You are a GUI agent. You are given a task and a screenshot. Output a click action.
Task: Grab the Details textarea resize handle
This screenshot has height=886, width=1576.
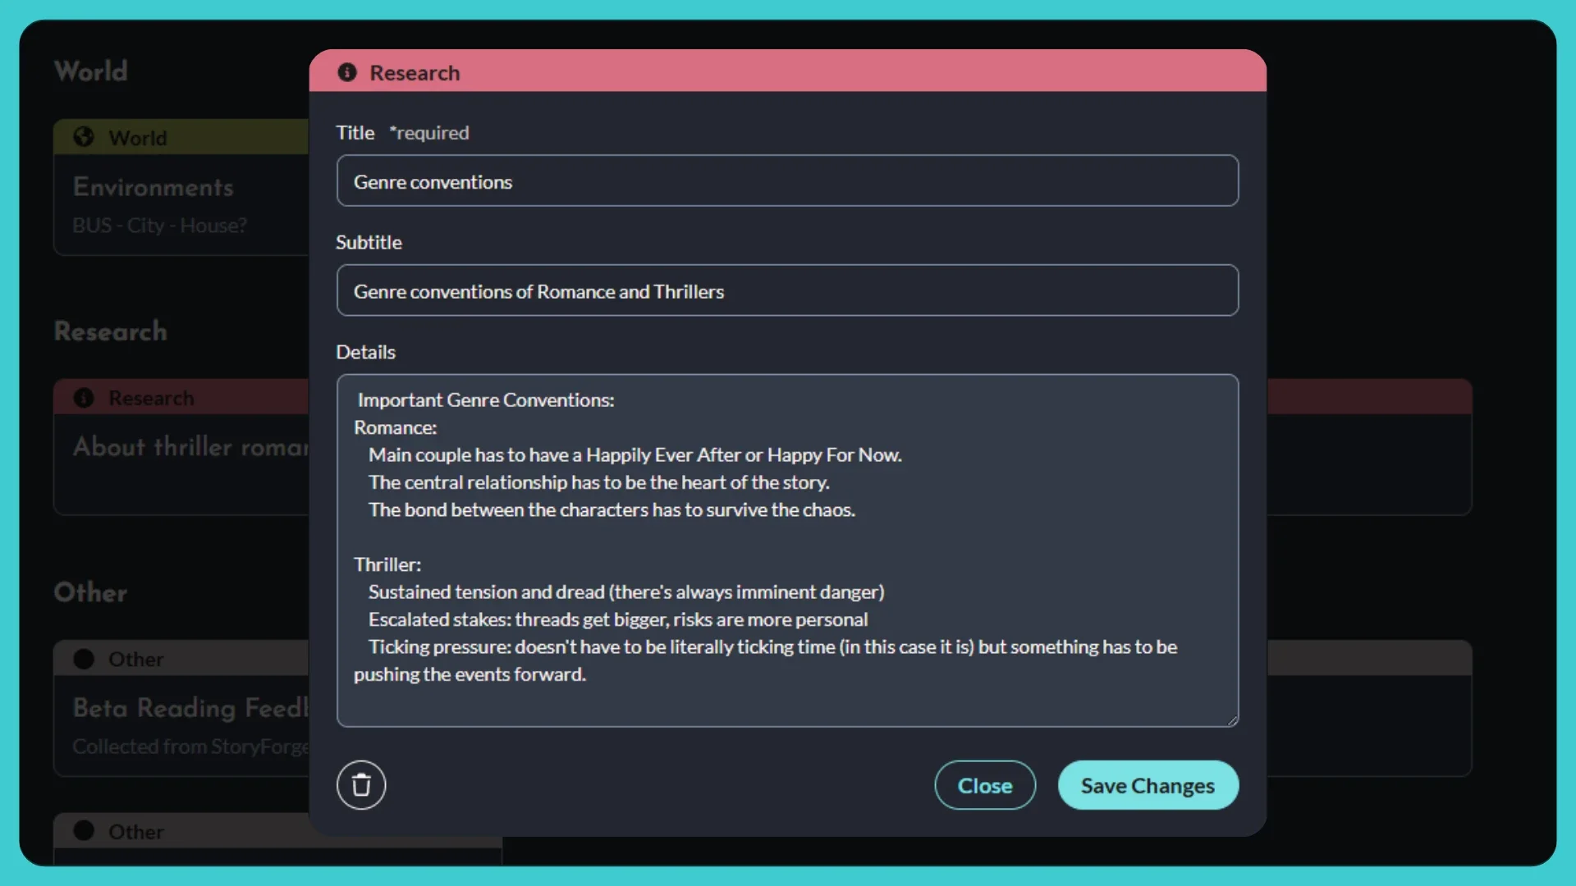[1232, 720]
